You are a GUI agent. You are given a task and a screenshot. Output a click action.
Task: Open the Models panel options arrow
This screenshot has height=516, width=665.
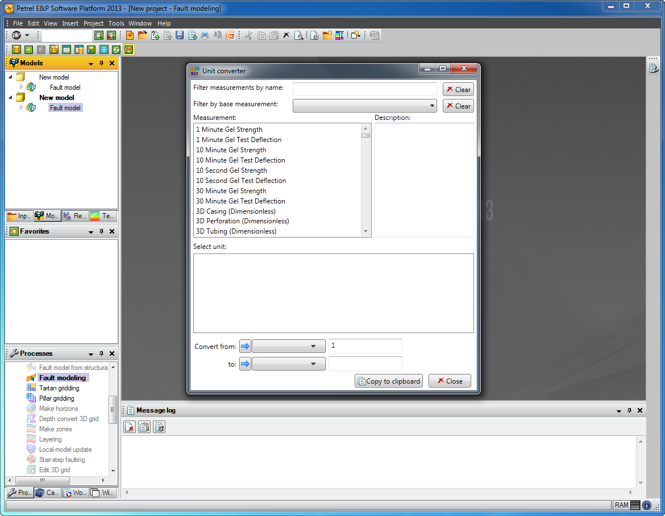click(x=91, y=64)
